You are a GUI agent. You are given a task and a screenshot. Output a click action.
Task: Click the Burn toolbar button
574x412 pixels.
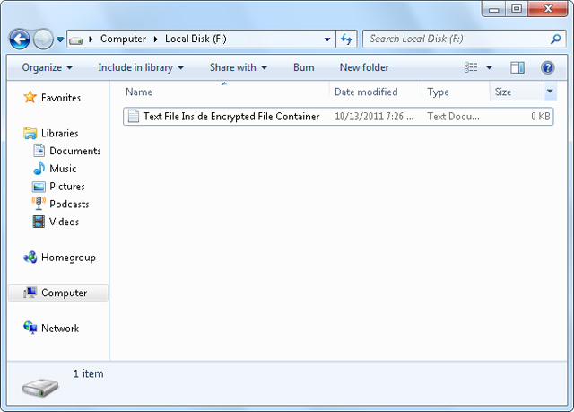click(x=304, y=67)
